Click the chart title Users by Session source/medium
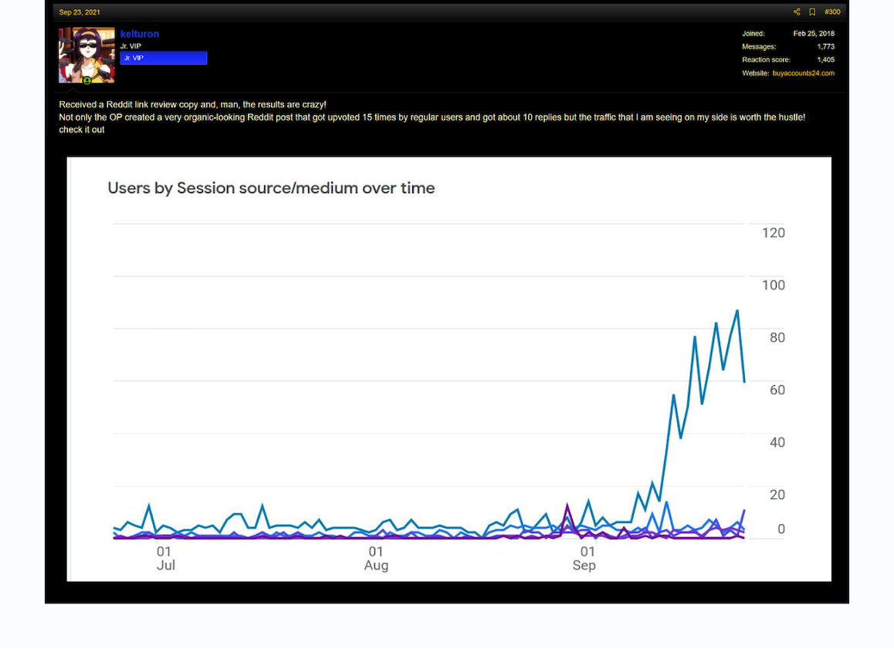 (x=272, y=188)
